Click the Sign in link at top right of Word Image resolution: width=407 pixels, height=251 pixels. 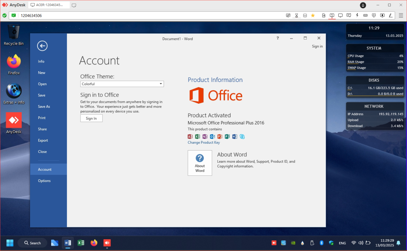317,46
